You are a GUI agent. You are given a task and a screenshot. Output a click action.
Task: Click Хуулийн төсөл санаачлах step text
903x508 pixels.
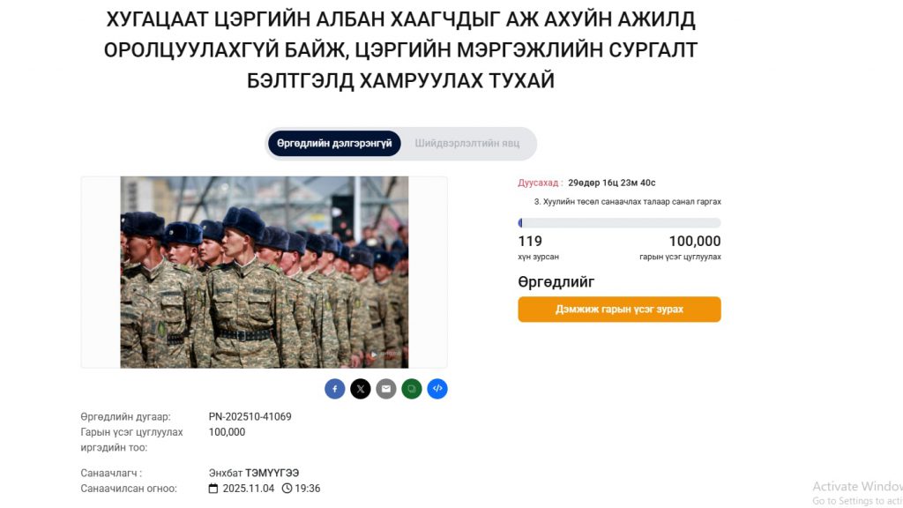627,202
